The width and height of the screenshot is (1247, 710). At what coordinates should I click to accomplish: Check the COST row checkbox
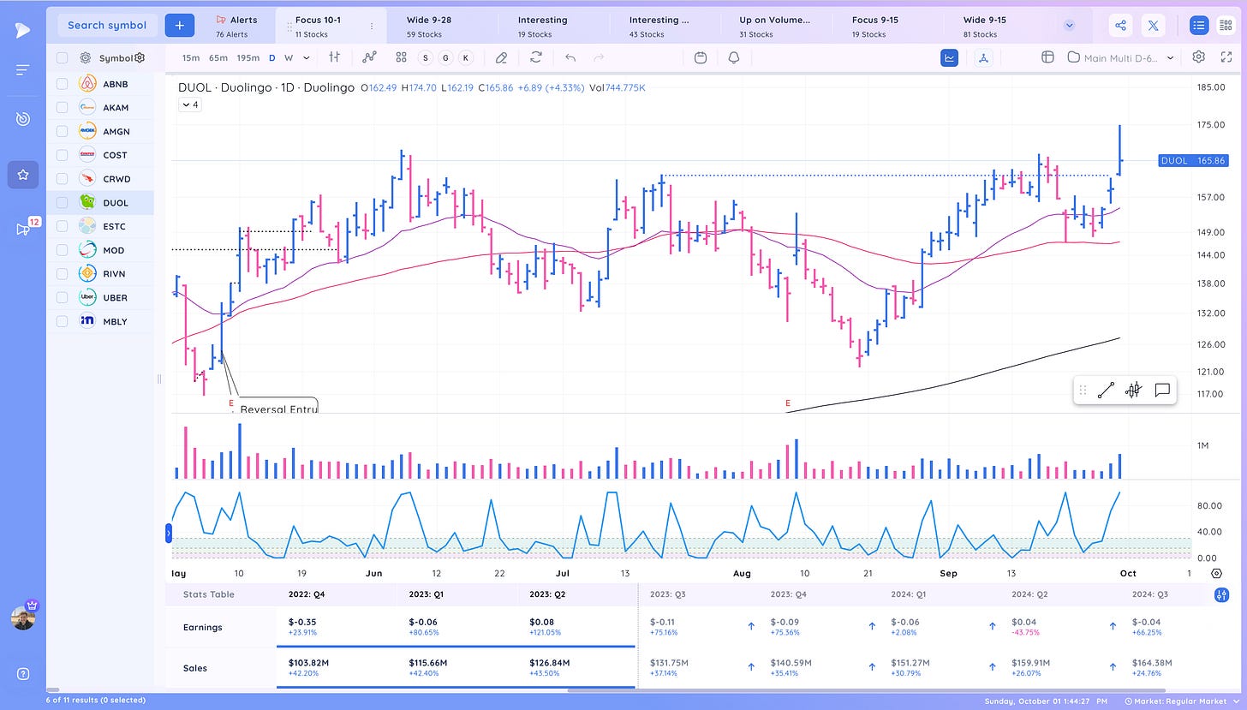pyautogui.click(x=62, y=155)
